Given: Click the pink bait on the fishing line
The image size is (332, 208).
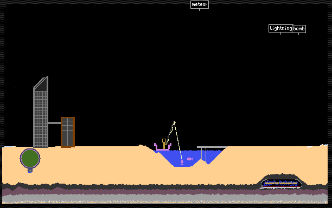Looking at the screenshot, I should click(182, 162).
